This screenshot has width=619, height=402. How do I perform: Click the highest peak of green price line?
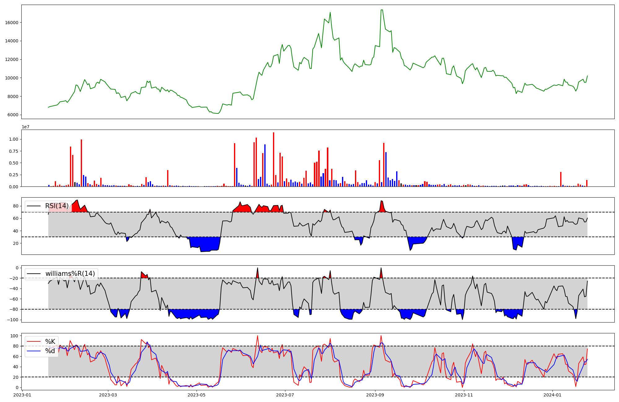pyautogui.click(x=382, y=10)
